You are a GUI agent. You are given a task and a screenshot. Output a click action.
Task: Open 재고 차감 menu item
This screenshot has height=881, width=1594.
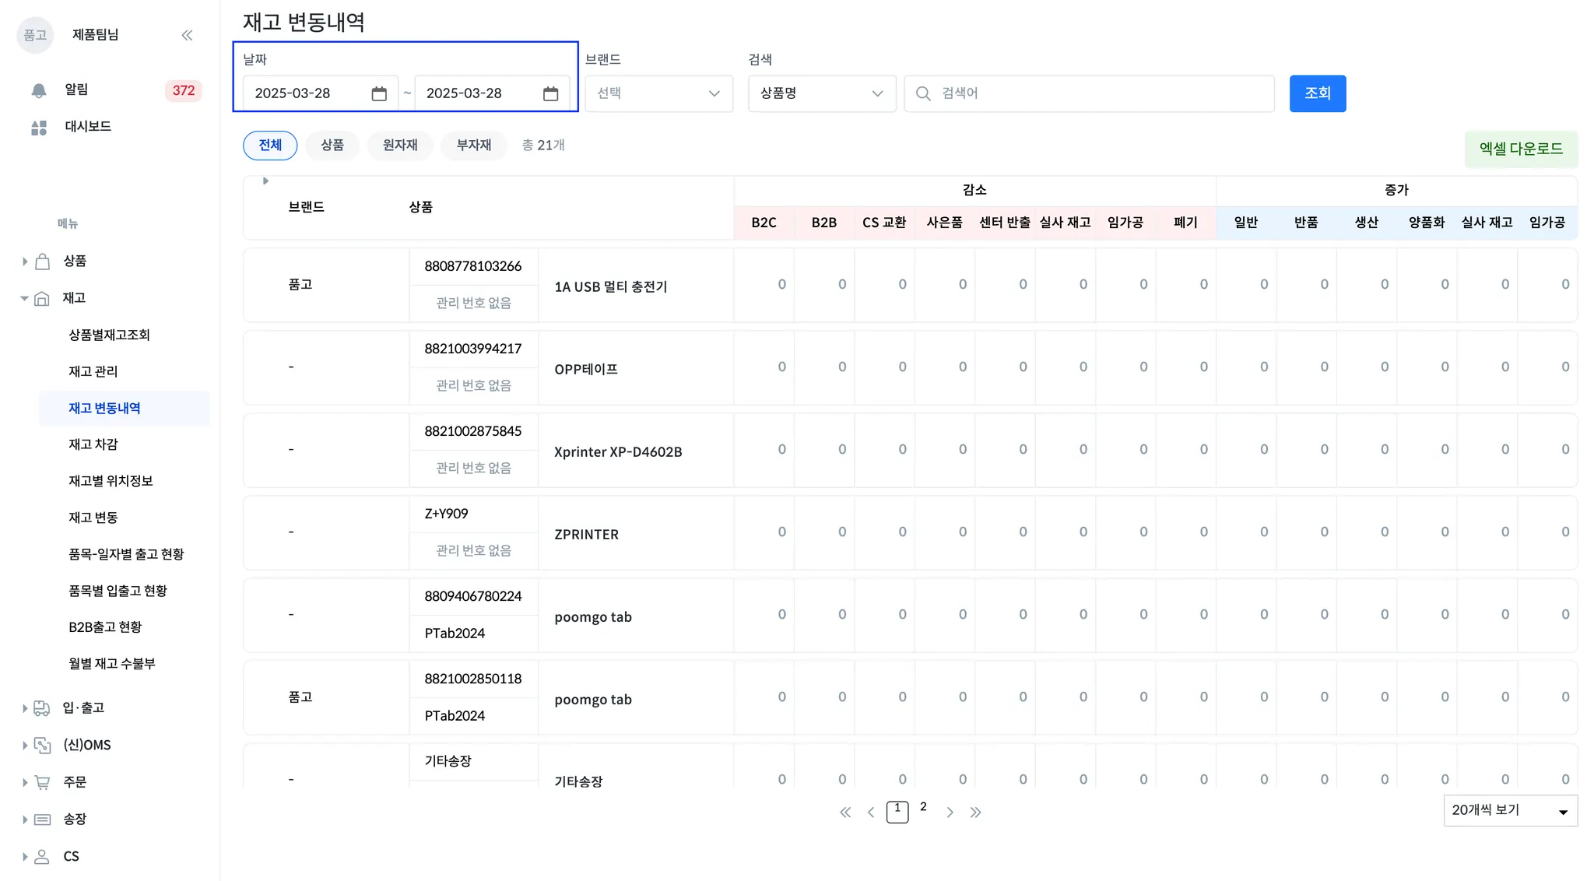[x=93, y=444]
